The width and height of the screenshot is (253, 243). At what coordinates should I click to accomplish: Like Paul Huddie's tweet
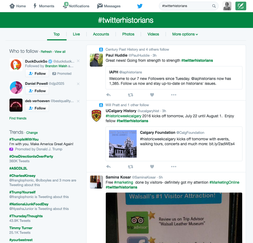(x=152, y=95)
